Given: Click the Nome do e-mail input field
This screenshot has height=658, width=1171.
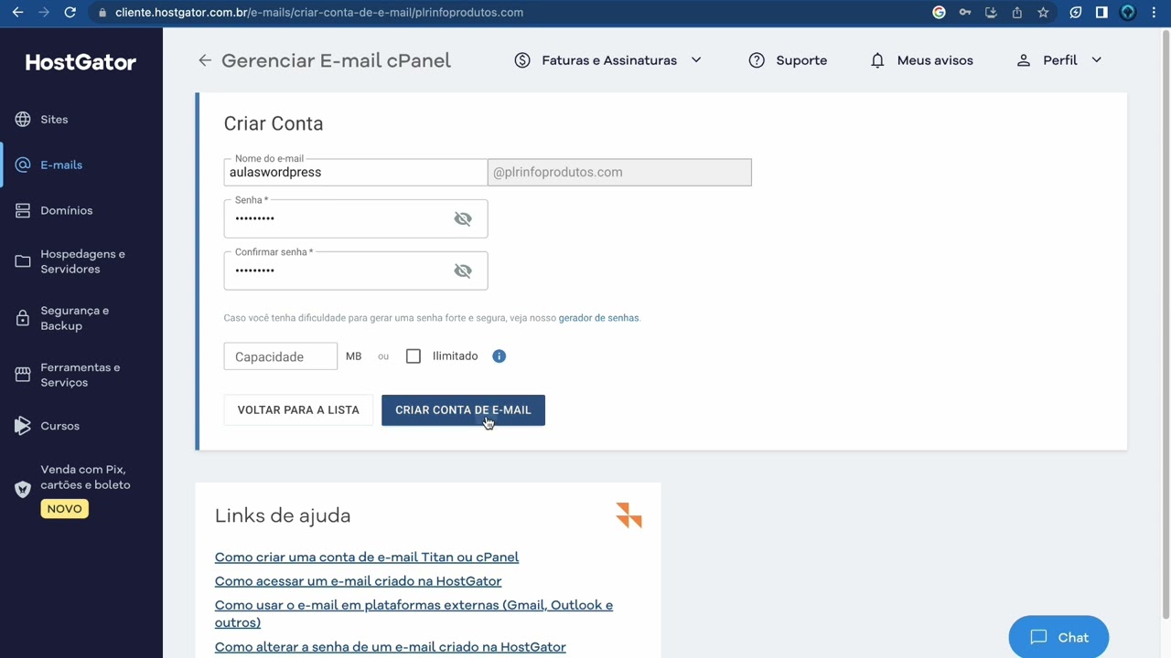Looking at the screenshot, I should 356,173.
